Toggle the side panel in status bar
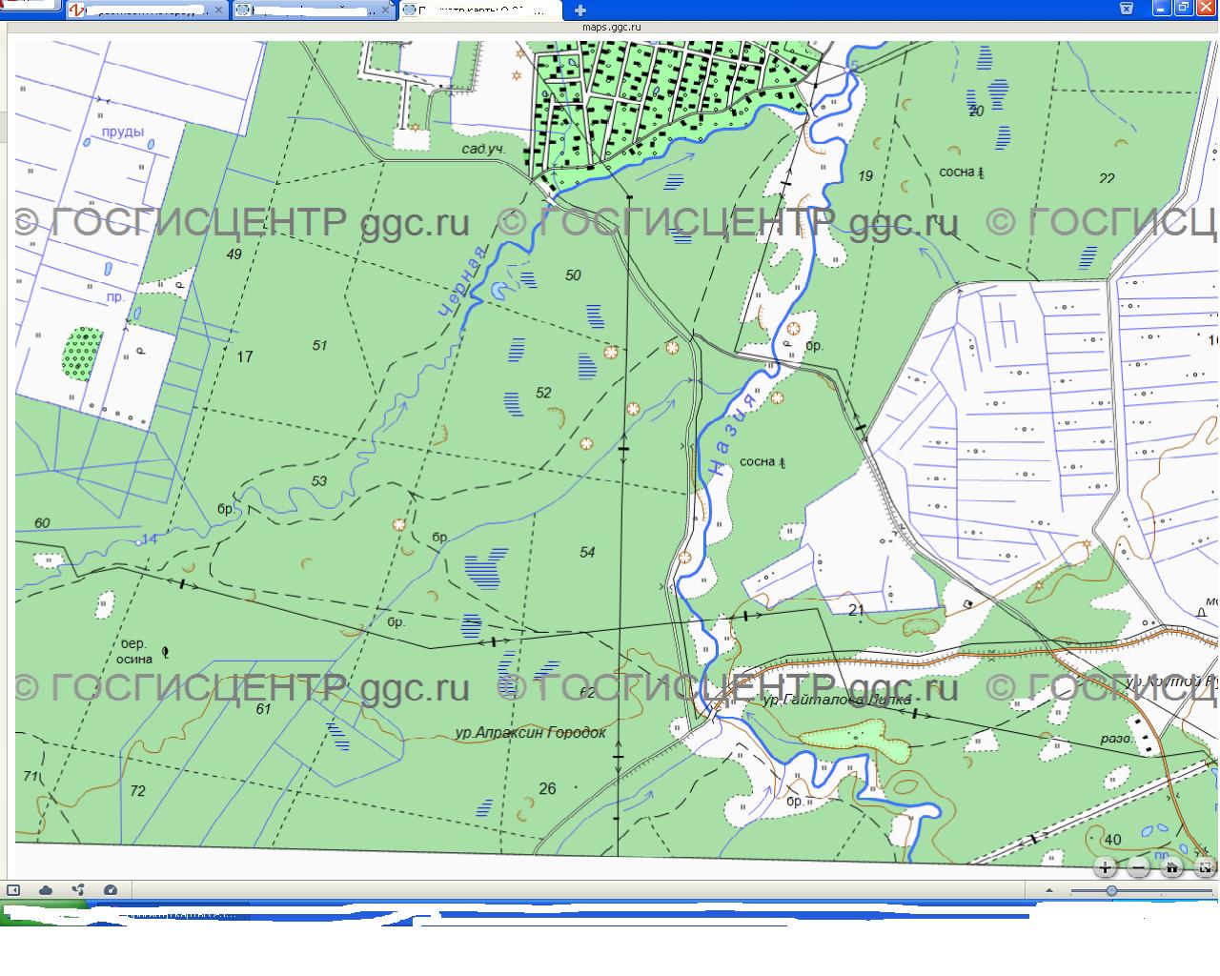 click(x=13, y=890)
